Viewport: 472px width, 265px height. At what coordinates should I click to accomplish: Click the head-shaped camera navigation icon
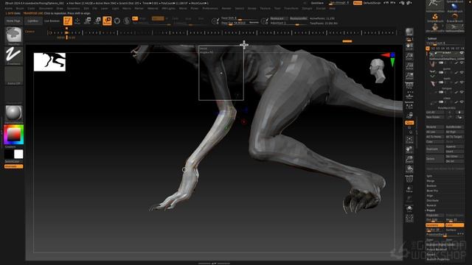click(x=377, y=71)
